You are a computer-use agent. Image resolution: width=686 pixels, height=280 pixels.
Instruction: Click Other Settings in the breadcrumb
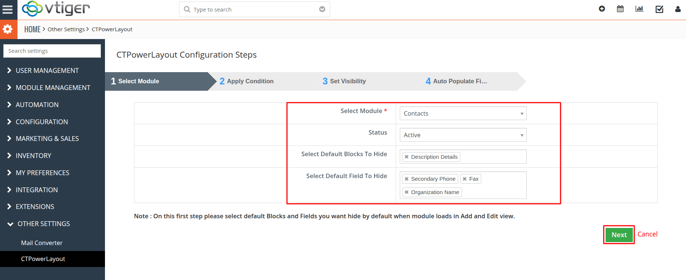tap(66, 29)
